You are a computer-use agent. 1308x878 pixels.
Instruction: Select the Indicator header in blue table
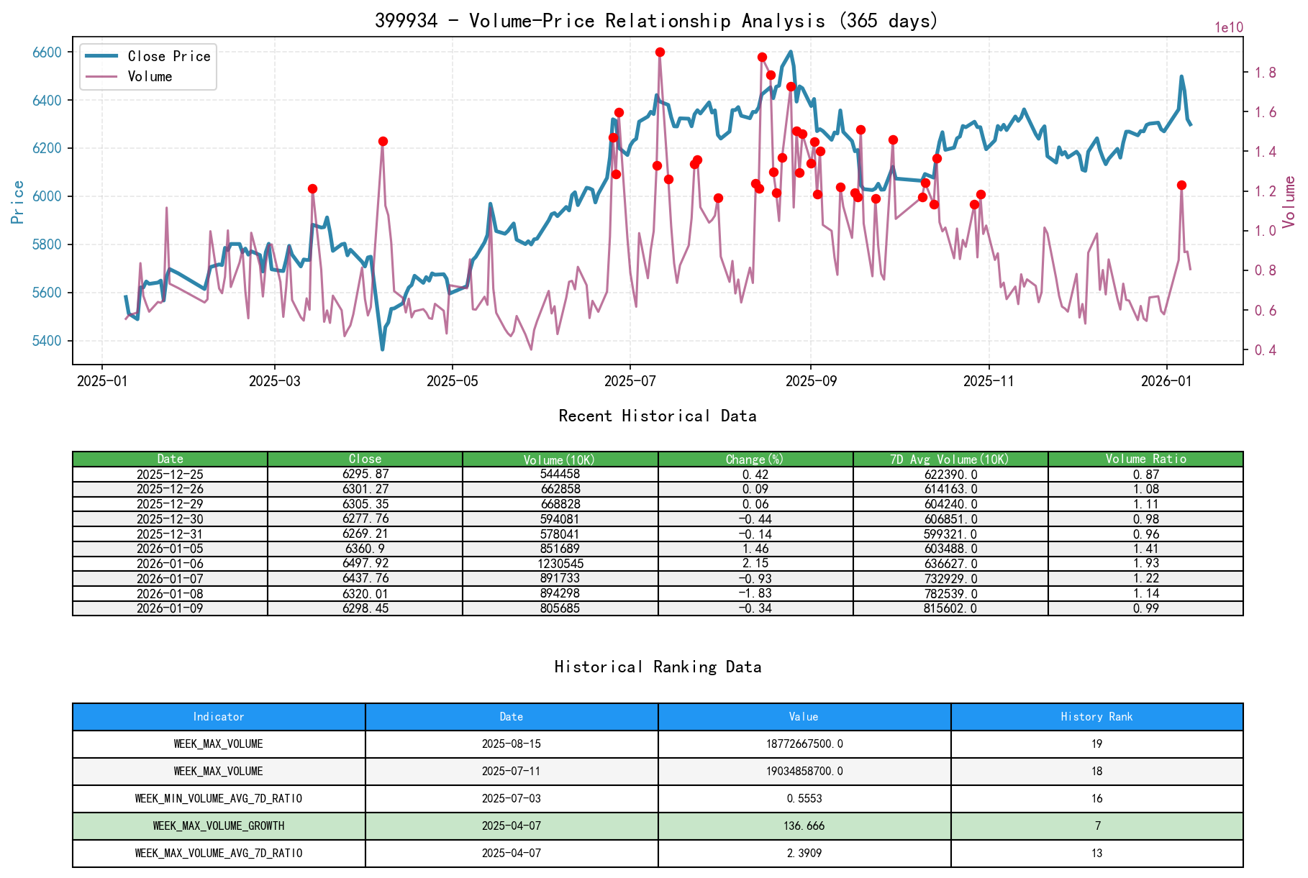218,716
